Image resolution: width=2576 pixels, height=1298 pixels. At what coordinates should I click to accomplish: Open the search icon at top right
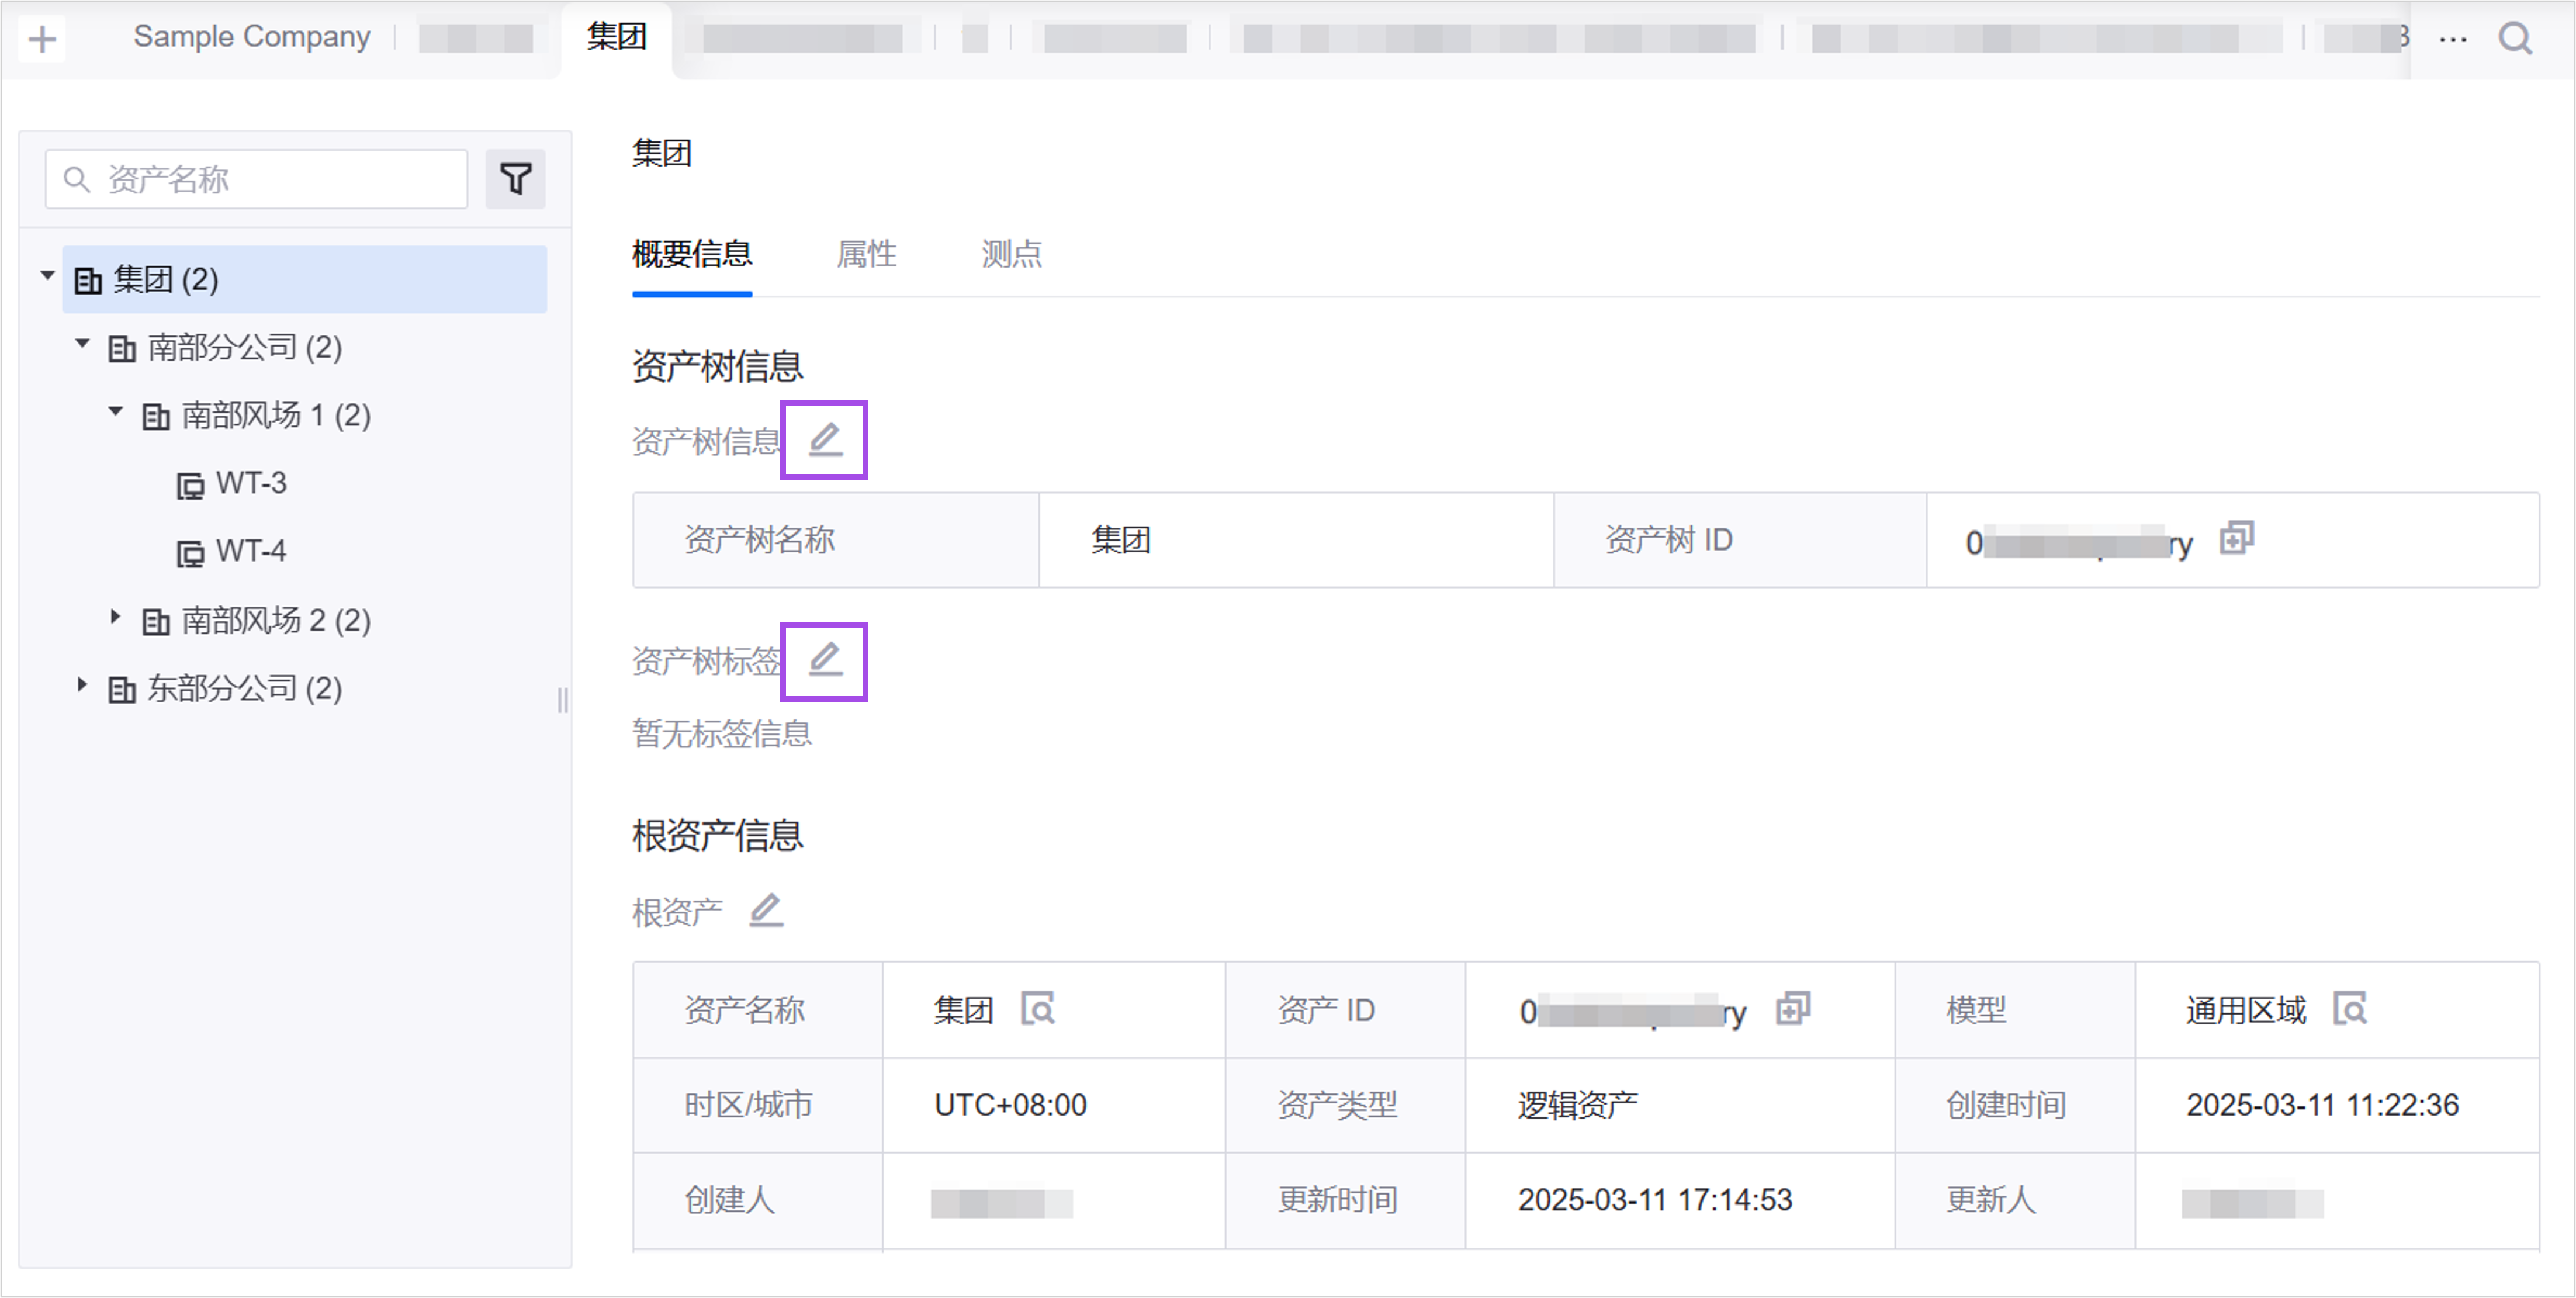click(x=2515, y=39)
